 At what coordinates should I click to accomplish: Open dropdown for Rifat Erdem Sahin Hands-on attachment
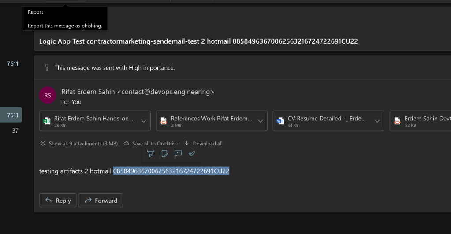[x=144, y=121]
